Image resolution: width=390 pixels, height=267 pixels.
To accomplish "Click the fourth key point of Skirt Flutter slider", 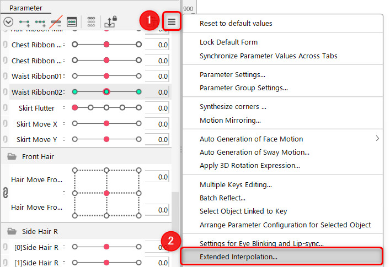I will tap(122, 108).
